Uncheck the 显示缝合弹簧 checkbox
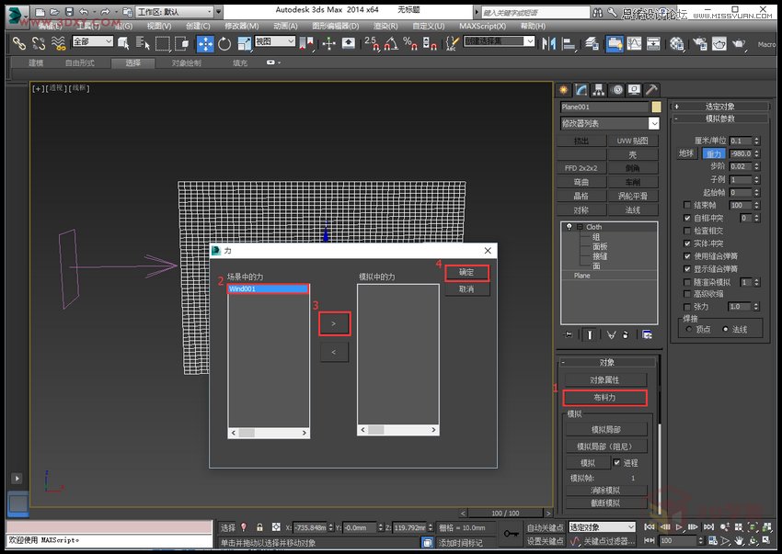Viewport: 782px width, 554px height. point(687,269)
